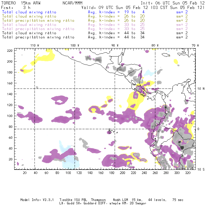
Task: Click the '100' vertical axis tick label
Action: pos(10,116)
